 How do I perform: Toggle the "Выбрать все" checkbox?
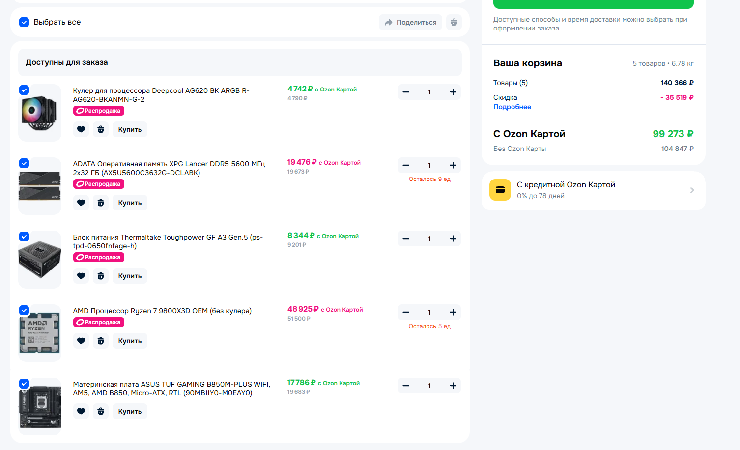[x=24, y=22]
